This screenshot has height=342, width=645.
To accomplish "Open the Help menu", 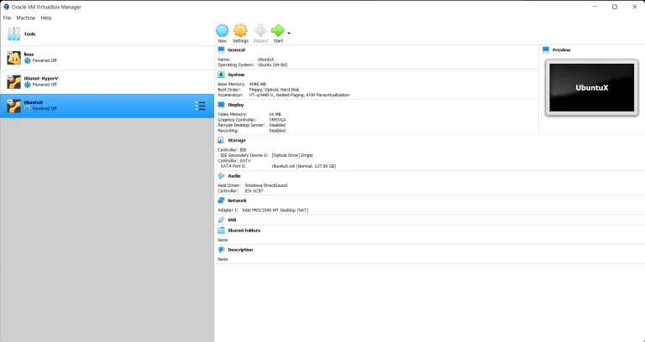I will coord(46,18).
